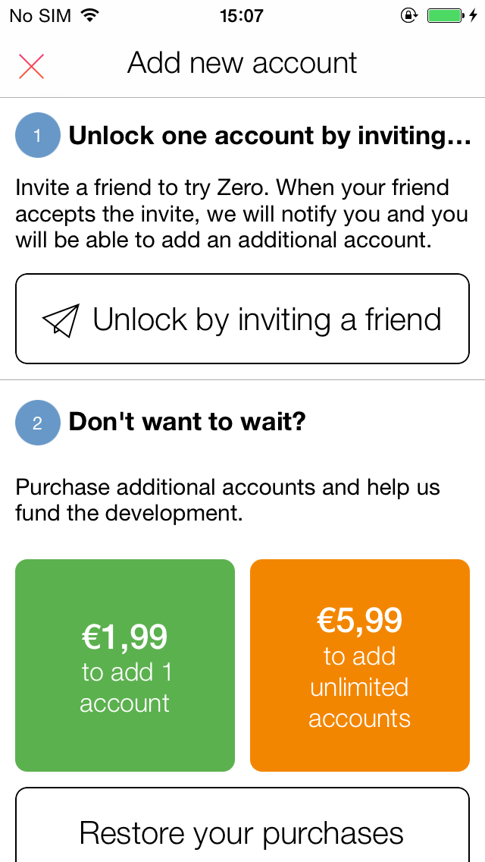Image resolution: width=485 pixels, height=862 pixels.
Task: Tap the 'No SIM' carrier label
Action: point(41,15)
